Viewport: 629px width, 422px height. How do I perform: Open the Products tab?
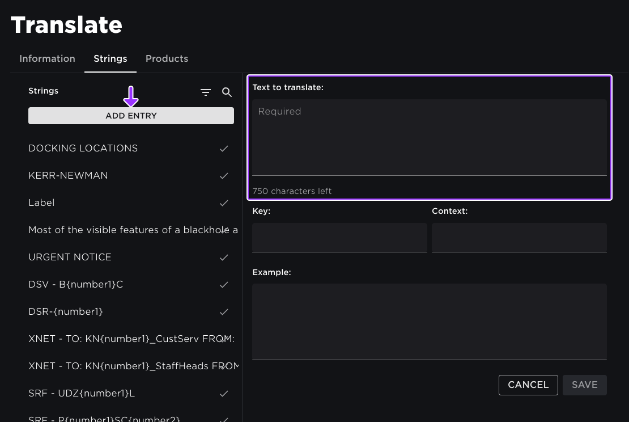167,58
